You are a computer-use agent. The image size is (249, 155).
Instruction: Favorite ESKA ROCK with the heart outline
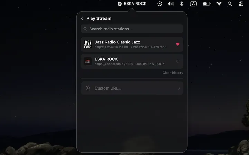(178, 61)
